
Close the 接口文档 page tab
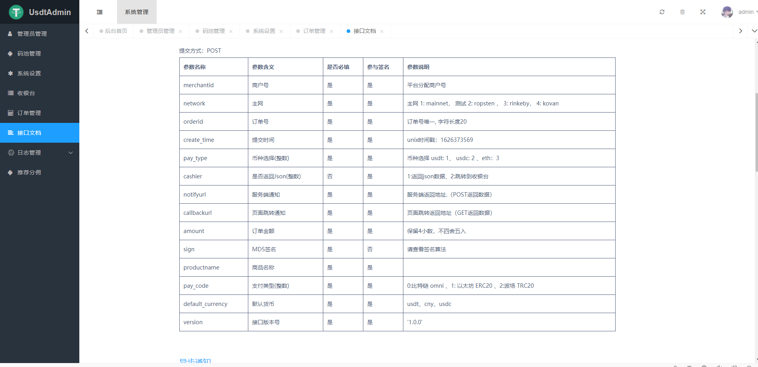point(382,31)
